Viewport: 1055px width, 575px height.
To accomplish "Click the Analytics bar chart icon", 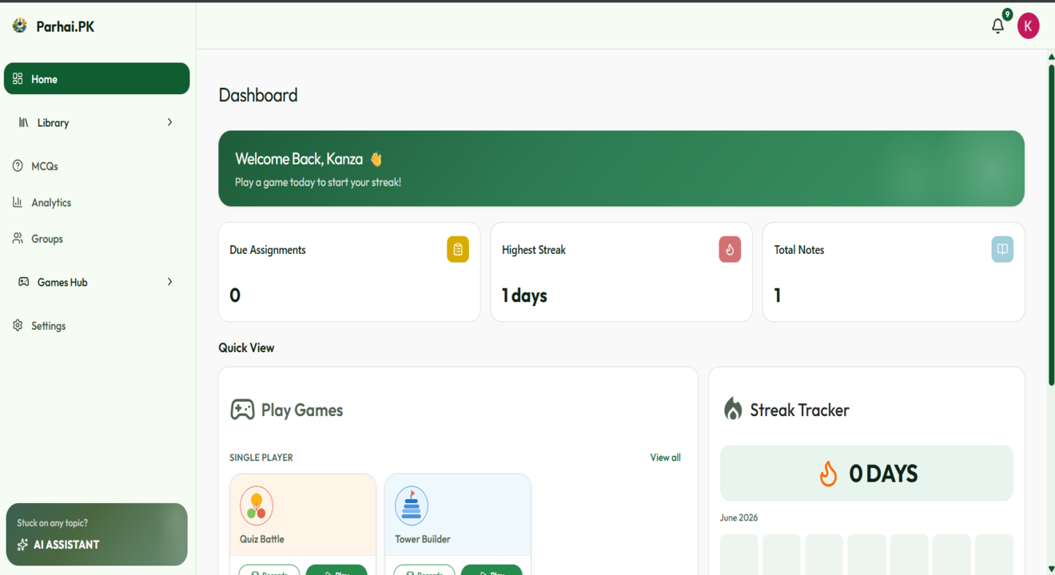I will [x=18, y=202].
